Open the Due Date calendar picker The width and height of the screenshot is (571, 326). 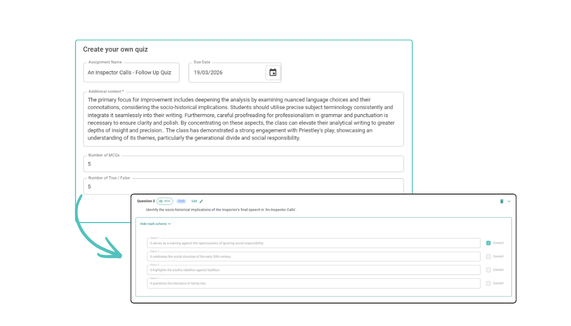tap(273, 72)
